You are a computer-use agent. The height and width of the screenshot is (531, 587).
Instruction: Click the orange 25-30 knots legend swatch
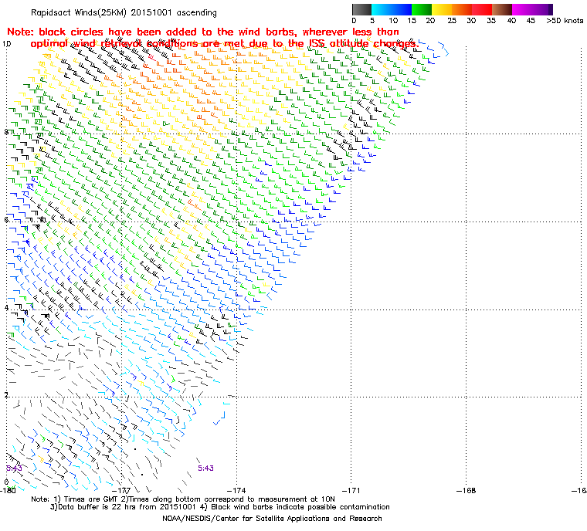pos(462,9)
